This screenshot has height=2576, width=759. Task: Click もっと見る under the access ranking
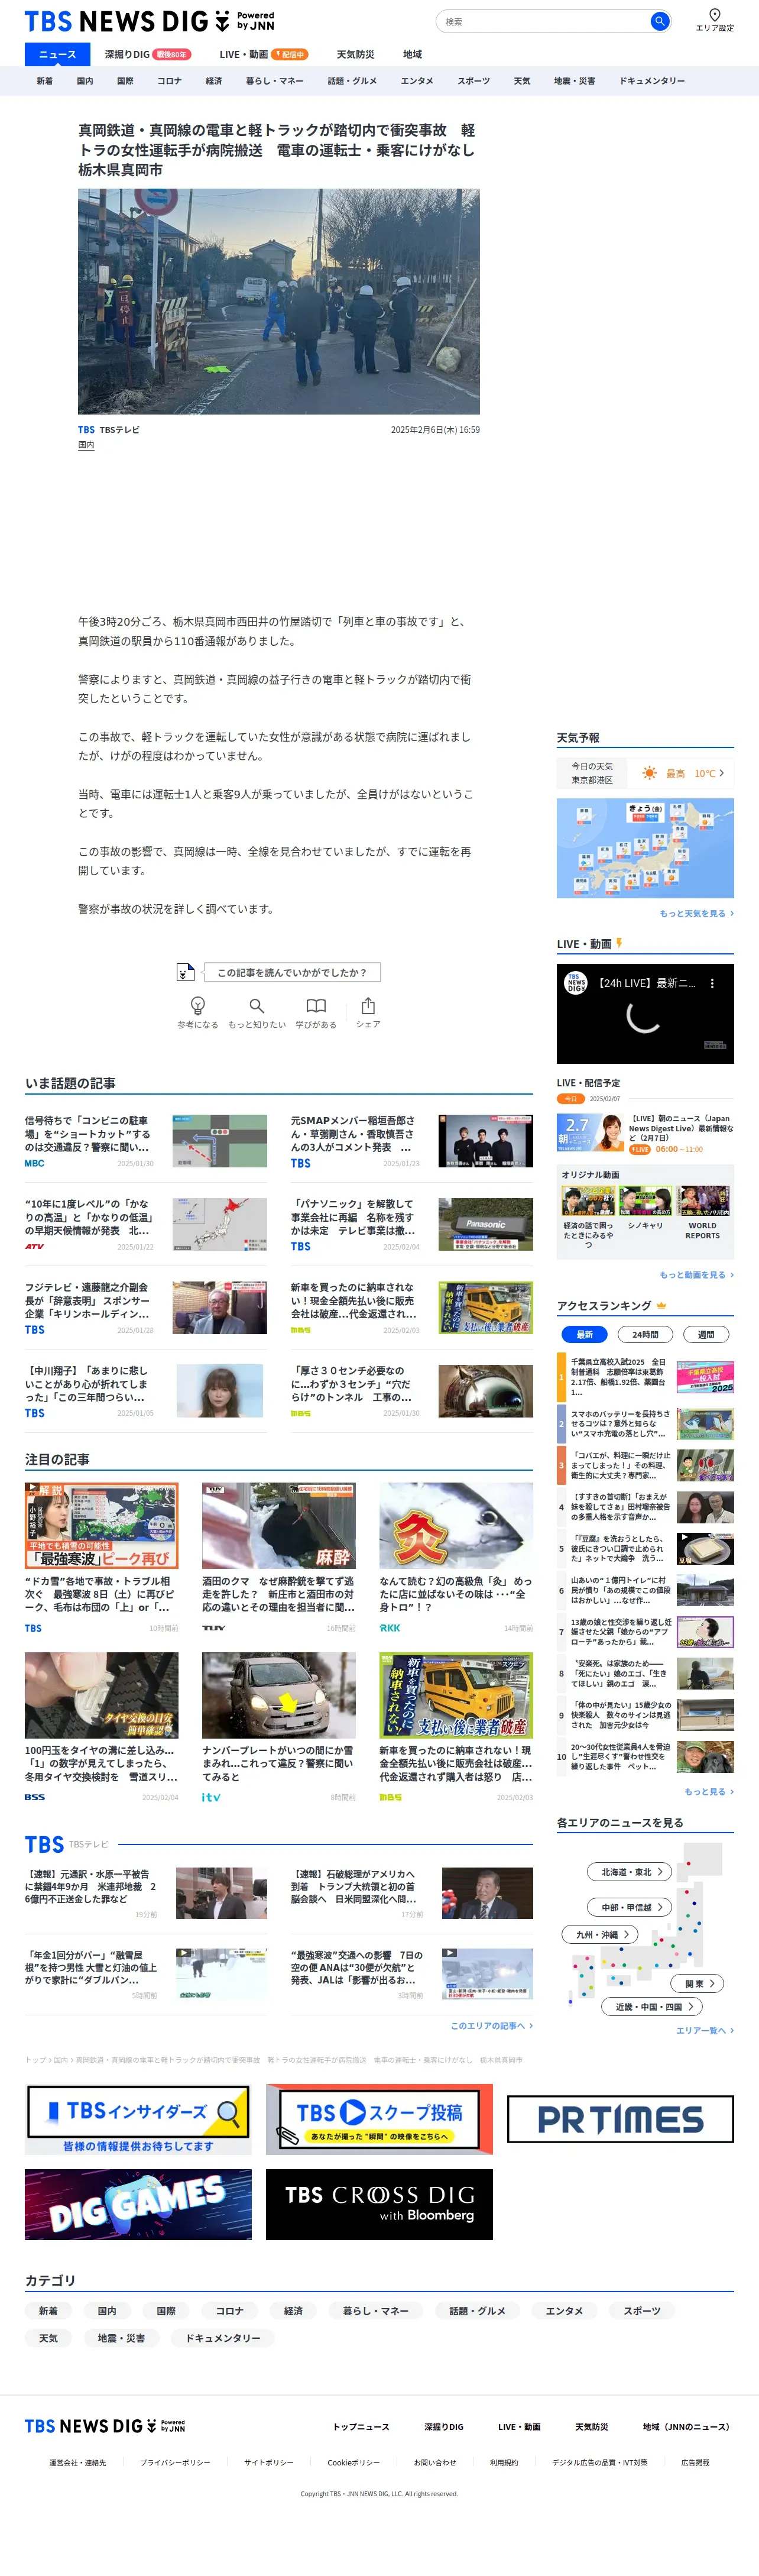(708, 1791)
